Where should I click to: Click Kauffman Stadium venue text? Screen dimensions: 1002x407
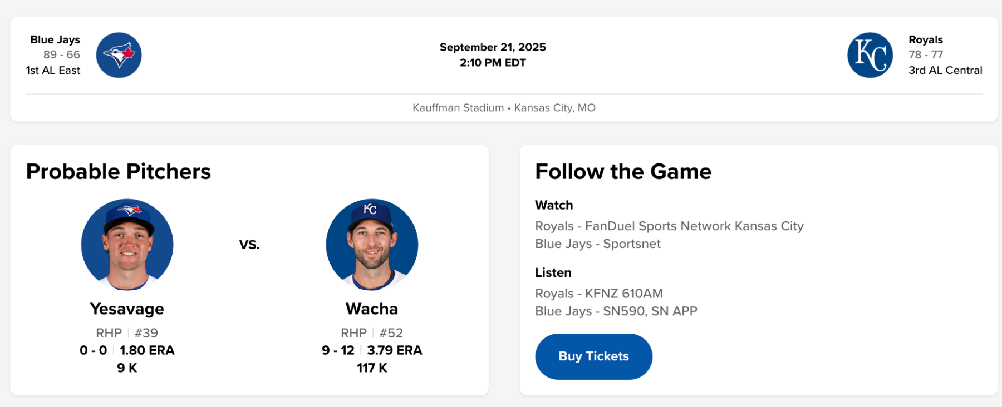coord(458,108)
